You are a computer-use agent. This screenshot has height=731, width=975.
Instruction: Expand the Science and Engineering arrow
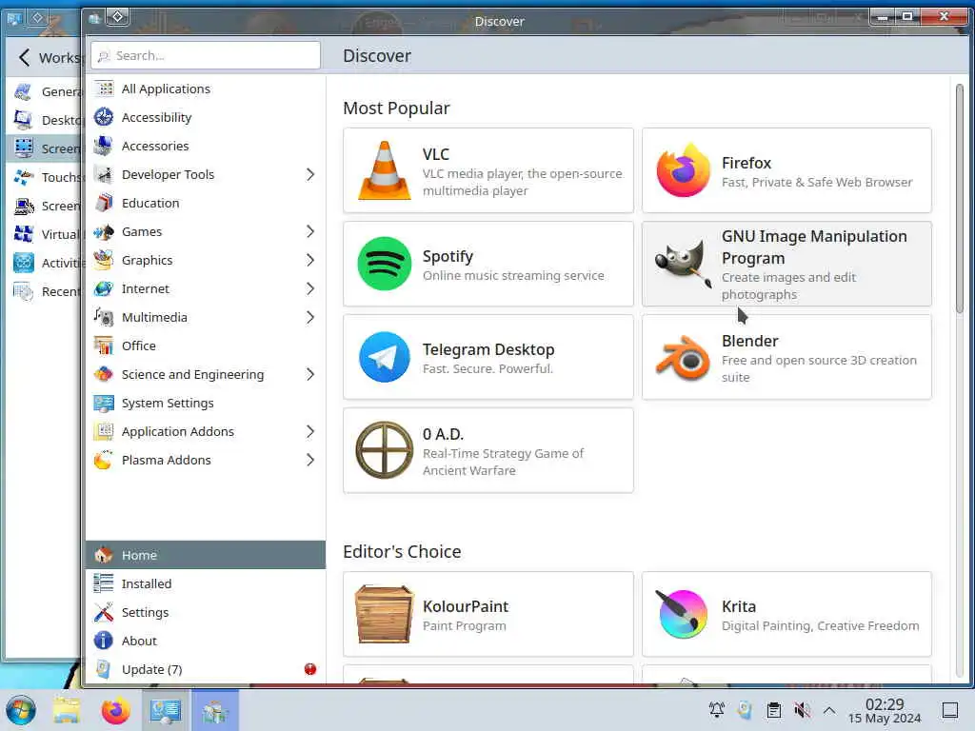click(x=310, y=374)
